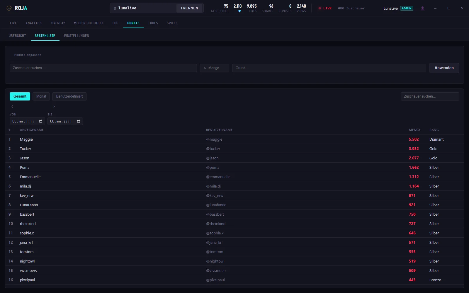Click username @tucker
This screenshot has height=293, width=469.
[213, 149]
